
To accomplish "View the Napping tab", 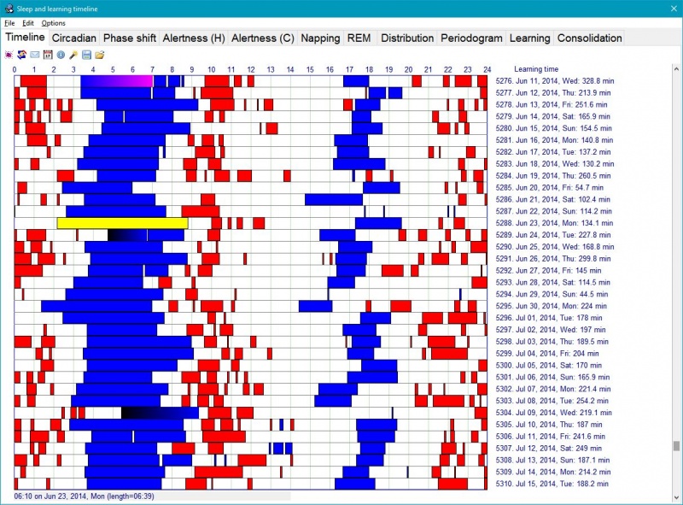I will click(320, 38).
